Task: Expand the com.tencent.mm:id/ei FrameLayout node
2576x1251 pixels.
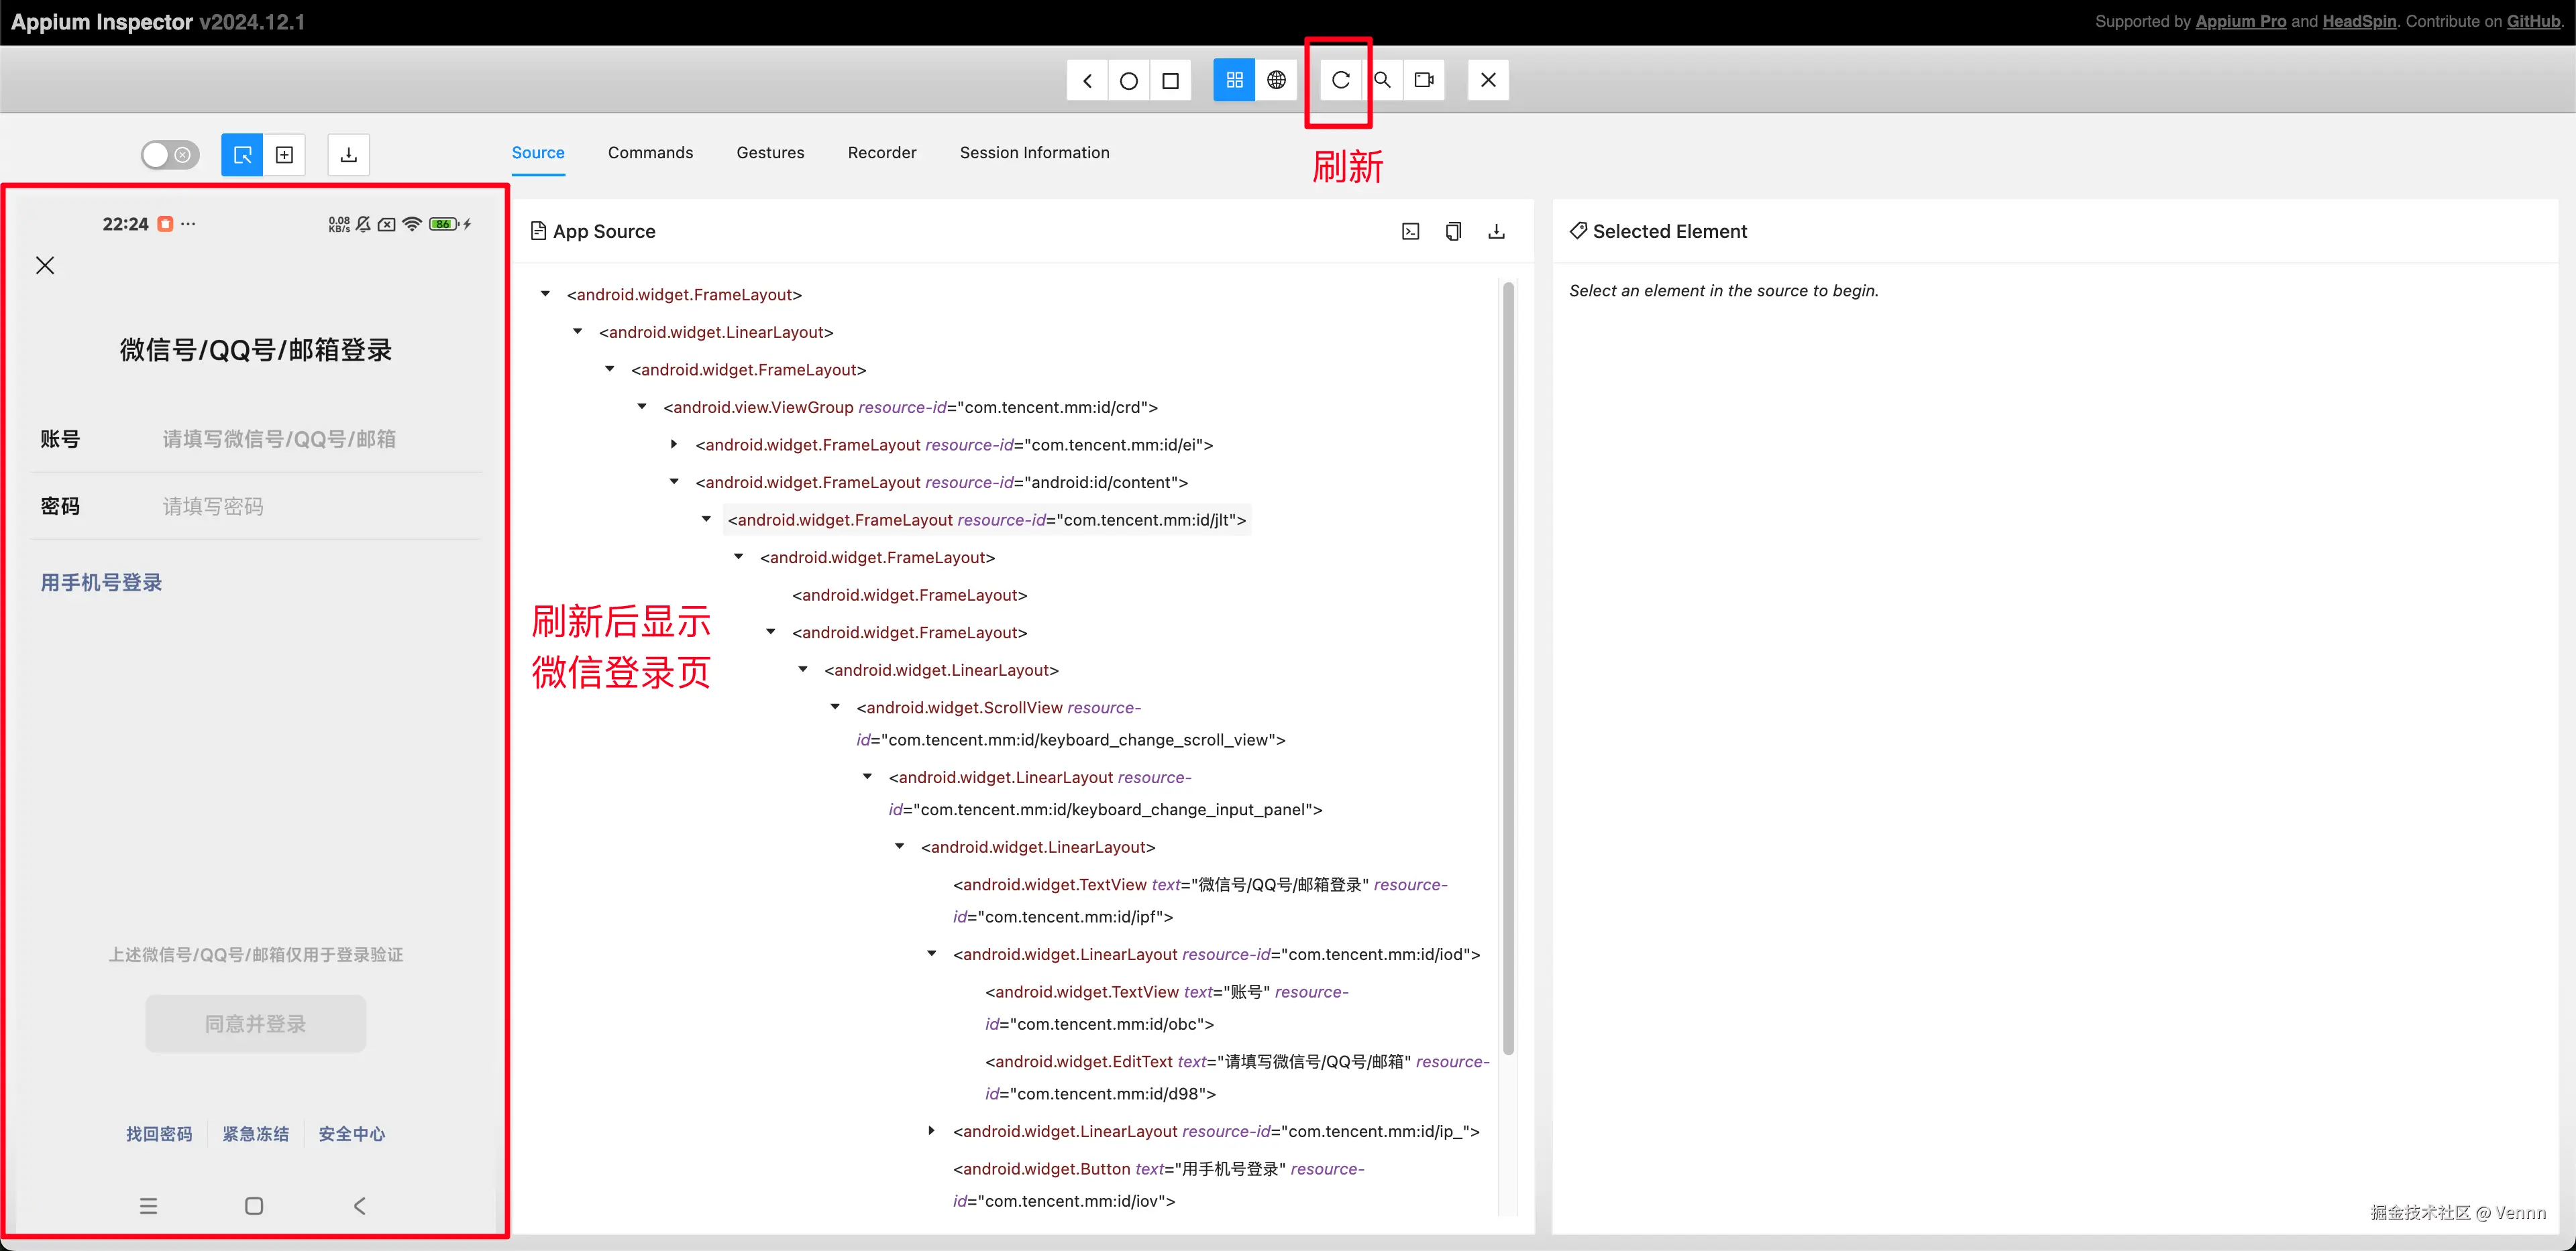Action: [674, 444]
